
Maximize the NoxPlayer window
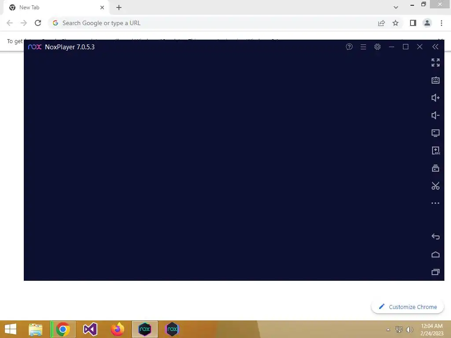406,47
